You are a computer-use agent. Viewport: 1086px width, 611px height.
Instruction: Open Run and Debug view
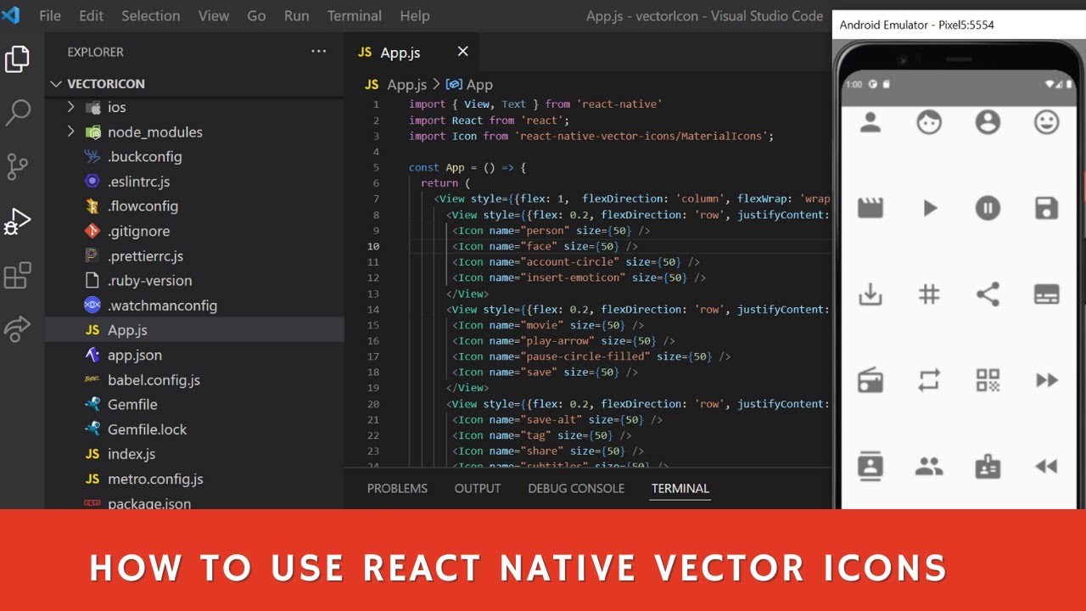18,221
